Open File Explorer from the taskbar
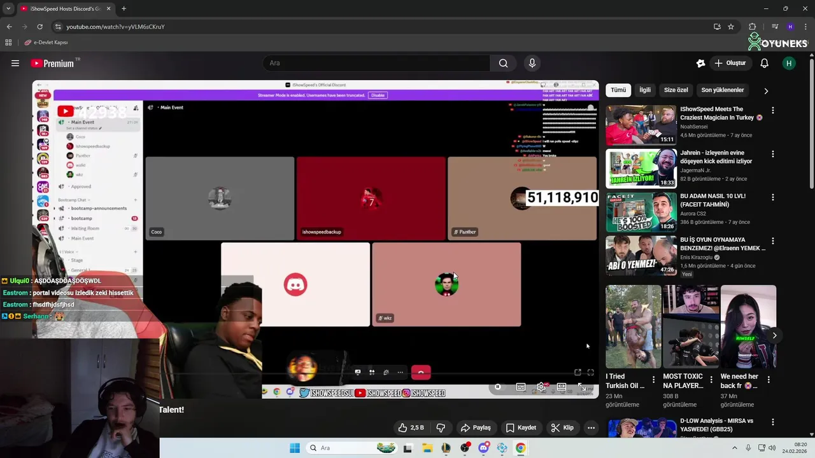The width and height of the screenshot is (815, 458). [427, 448]
